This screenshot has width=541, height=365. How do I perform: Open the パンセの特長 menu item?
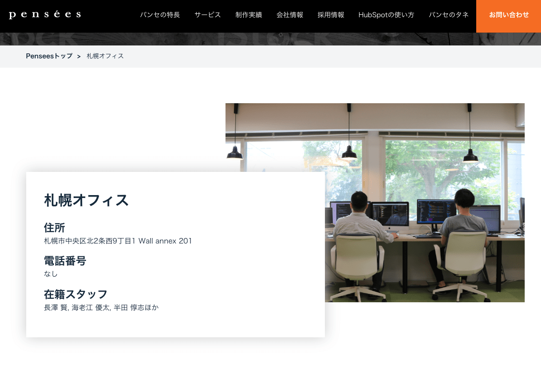[160, 15]
